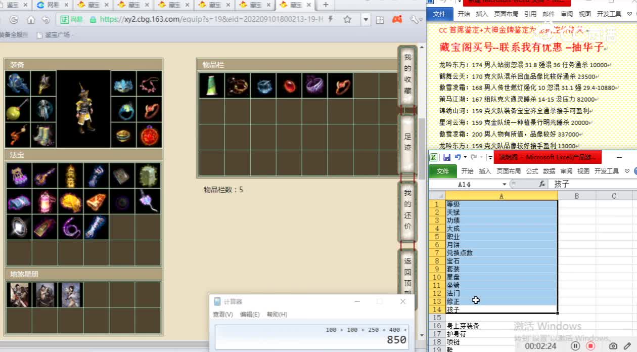
Task: Open the Calculator 帮助(H) menu
Action: (x=277, y=314)
